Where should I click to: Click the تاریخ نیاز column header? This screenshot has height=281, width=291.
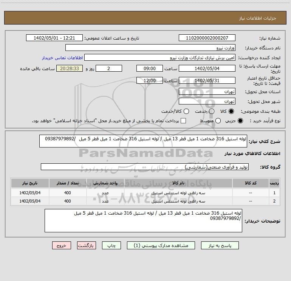click(x=30, y=183)
